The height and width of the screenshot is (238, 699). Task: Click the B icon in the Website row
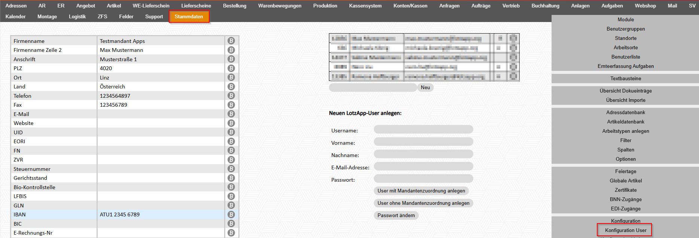click(231, 123)
